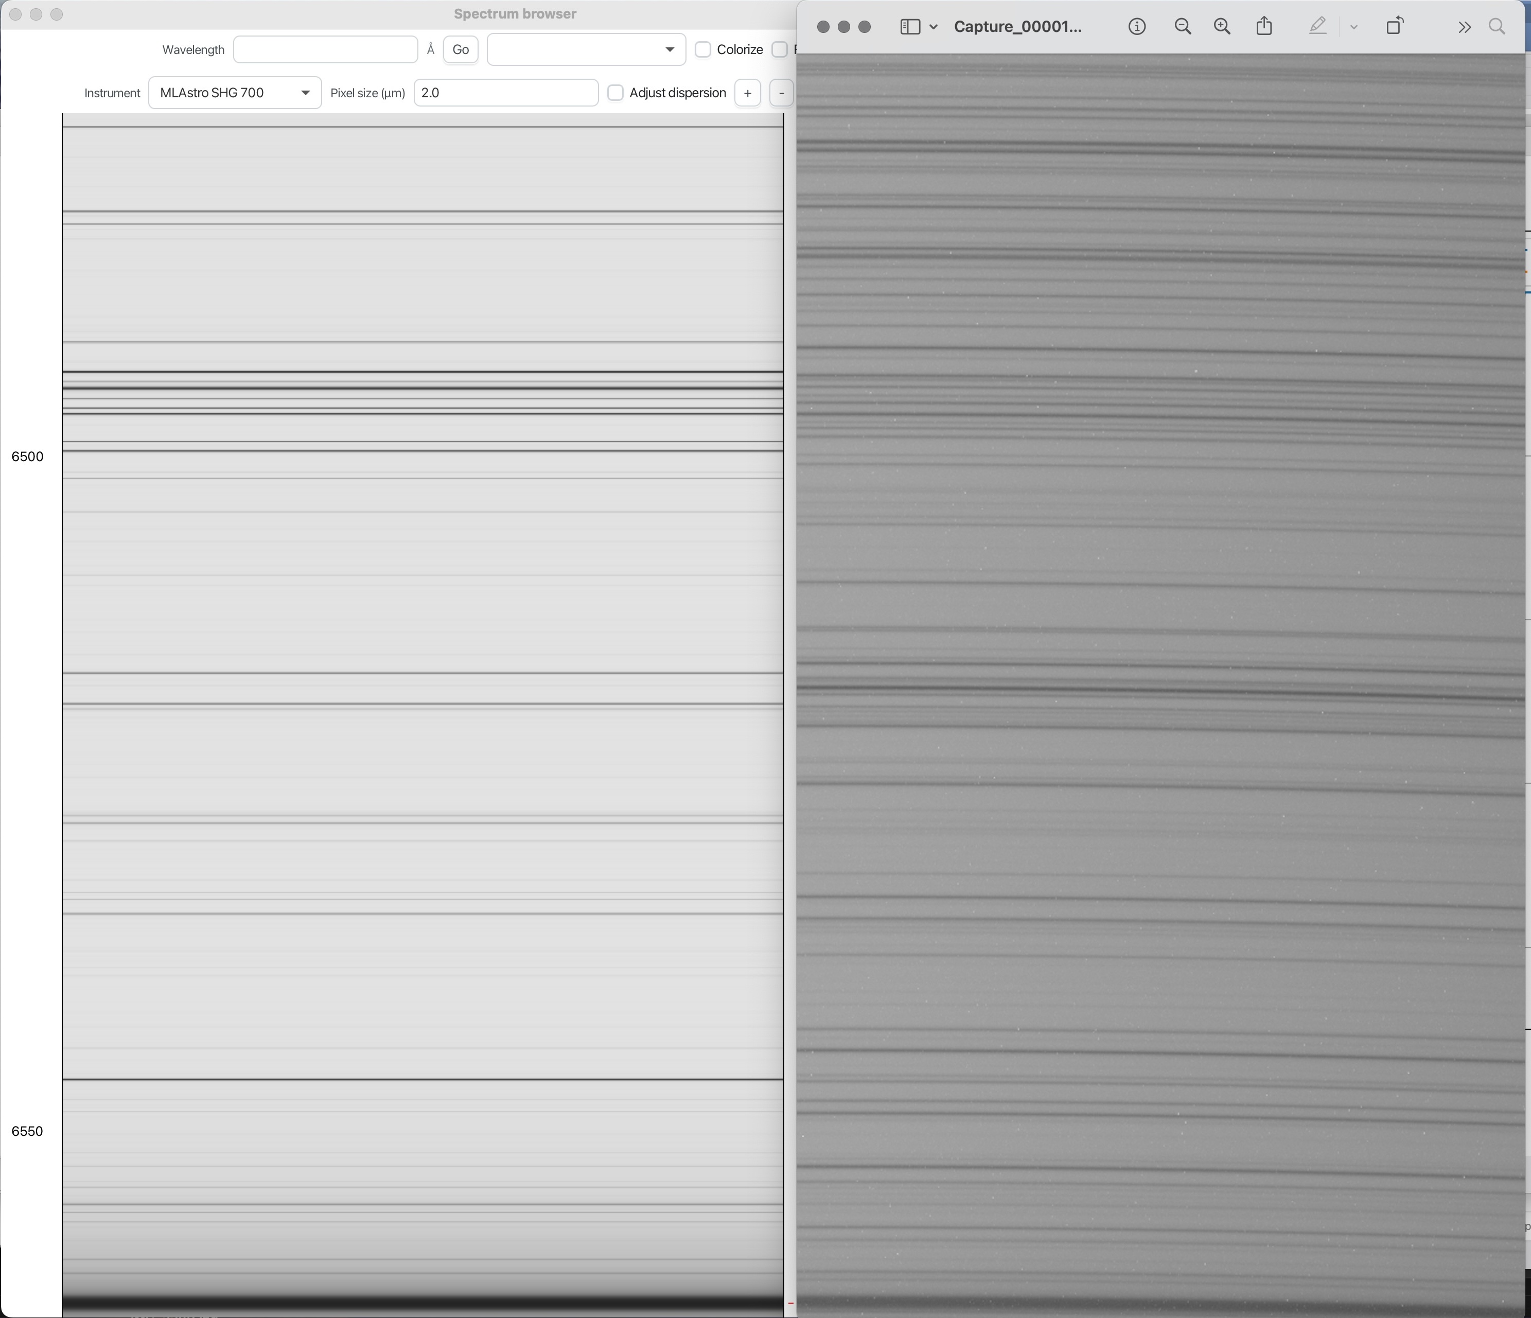The width and height of the screenshot is (1531, 1318).
Task: Expand the Markup tool options chevron
Action: point(1353,27)
